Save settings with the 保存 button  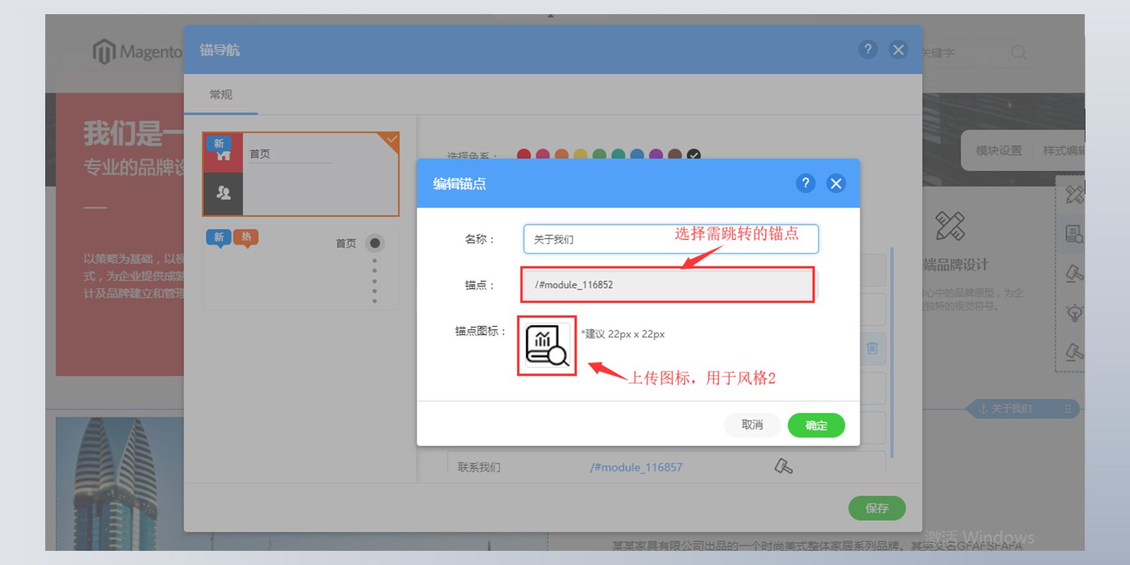click(876, 508)
